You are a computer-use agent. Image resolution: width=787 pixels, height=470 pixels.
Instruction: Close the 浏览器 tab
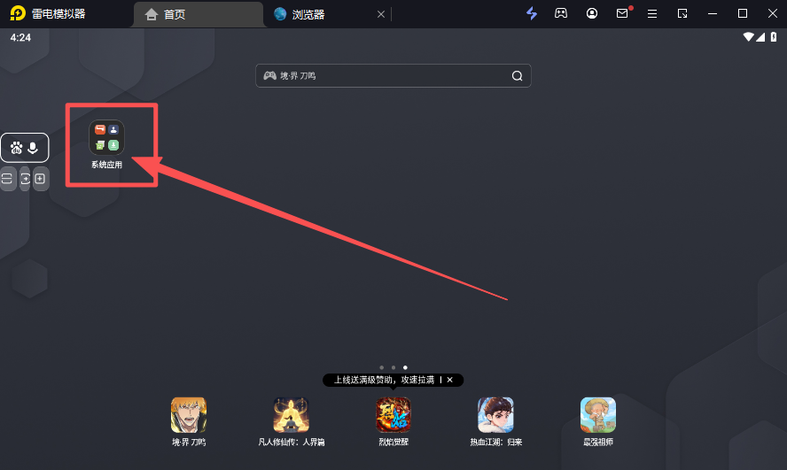pos(381,14)
